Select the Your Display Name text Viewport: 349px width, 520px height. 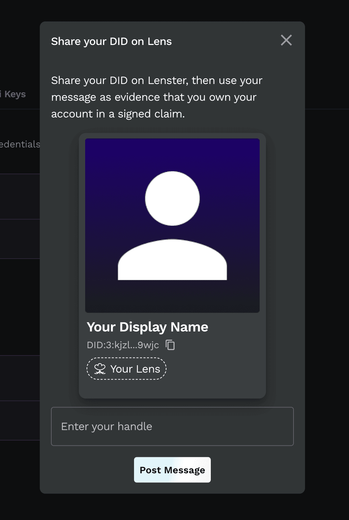[x=147, y=327]
